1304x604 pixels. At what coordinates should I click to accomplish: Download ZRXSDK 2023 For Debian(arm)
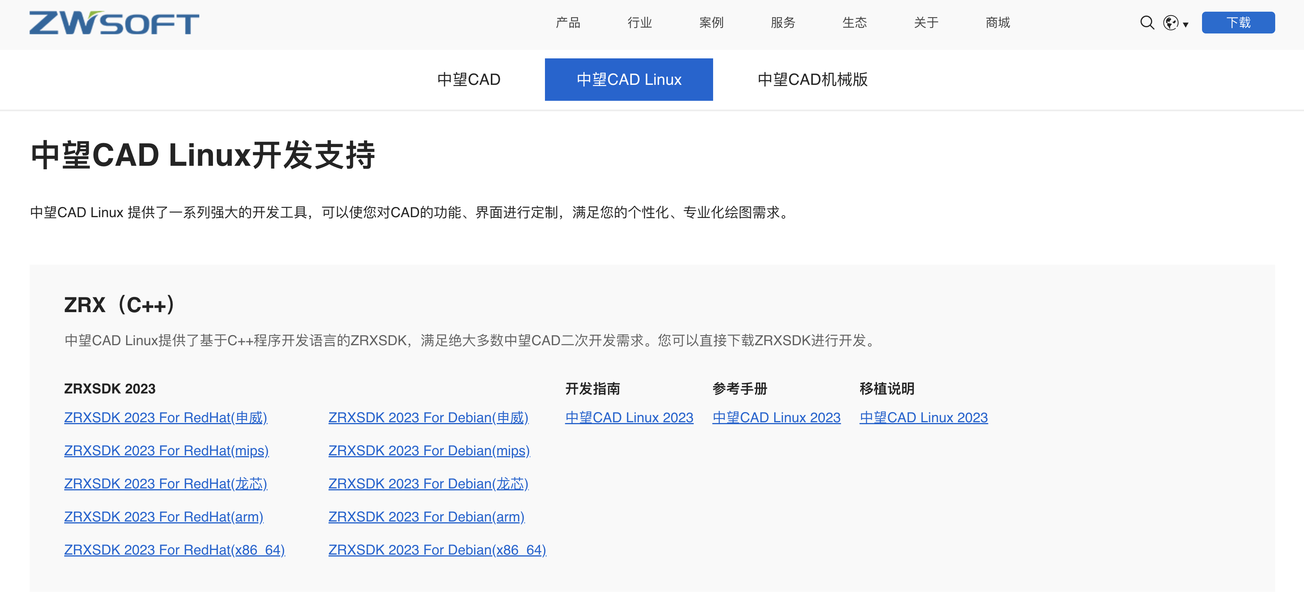(426, 517)
